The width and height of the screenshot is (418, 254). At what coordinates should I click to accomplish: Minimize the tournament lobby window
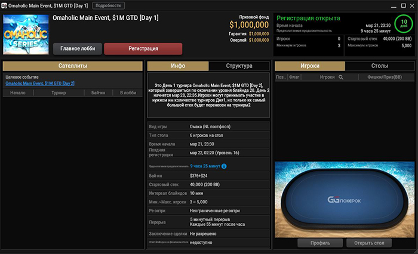click(x=394, y=6)
